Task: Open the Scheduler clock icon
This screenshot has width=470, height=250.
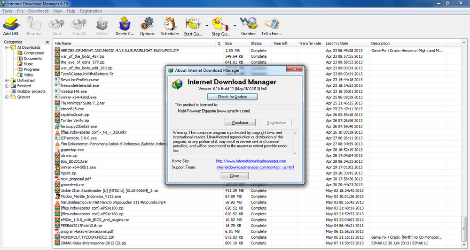Action: click(x=170, y=24)
